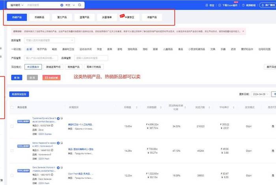This screenshot has height=185, width=276.
Task: Close the pink usage notice banner
Action: click(243, 31)
